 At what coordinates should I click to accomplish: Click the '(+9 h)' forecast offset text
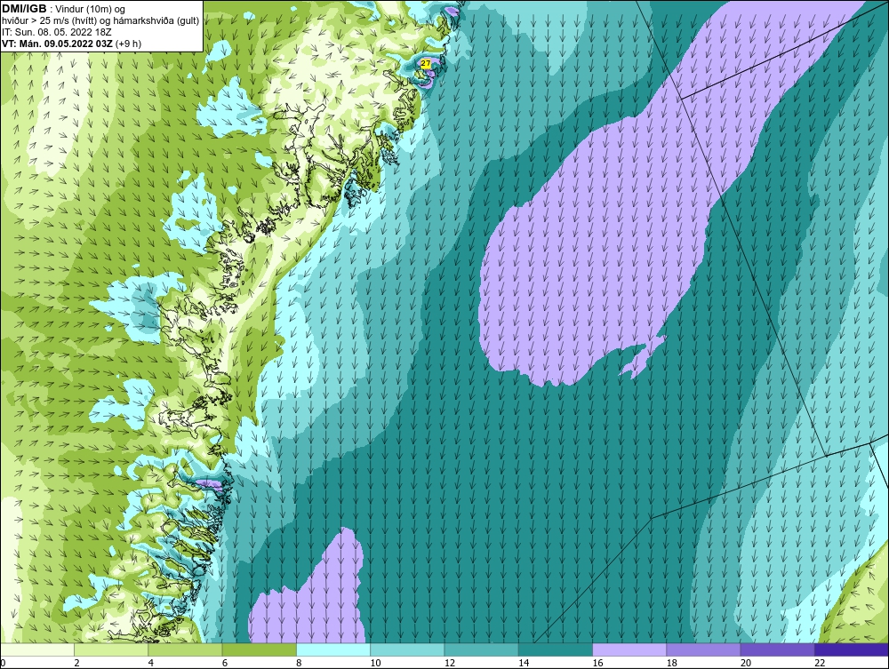(x=129, y=44)
